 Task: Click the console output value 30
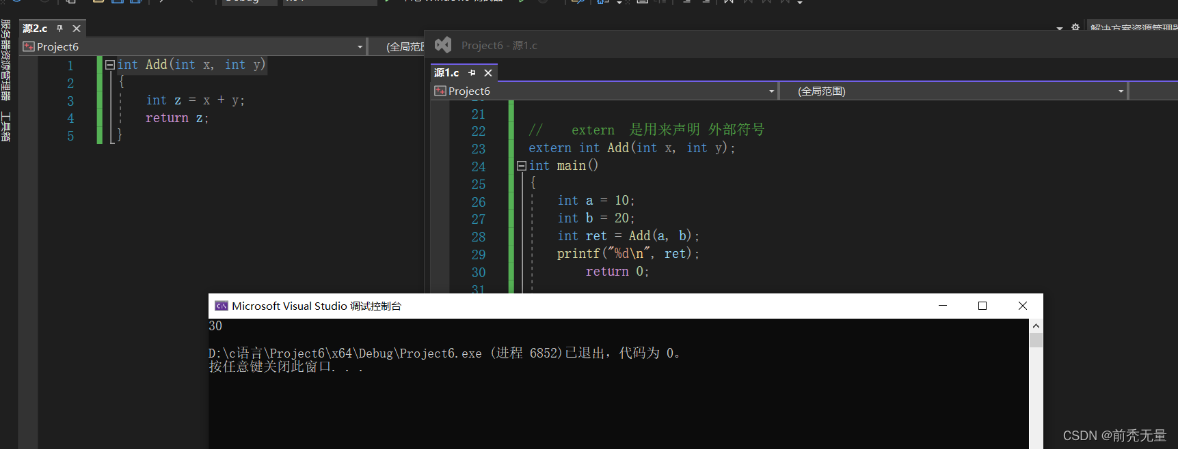pos(215,326)
